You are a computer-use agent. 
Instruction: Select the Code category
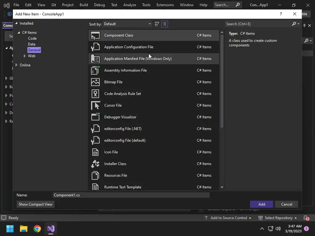tap(32, 38)
